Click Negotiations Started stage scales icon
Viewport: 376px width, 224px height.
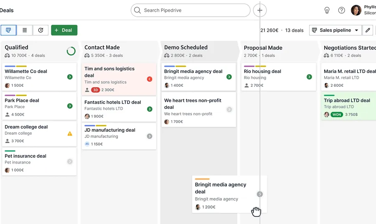pyautogui.click(x=326, y=55)
